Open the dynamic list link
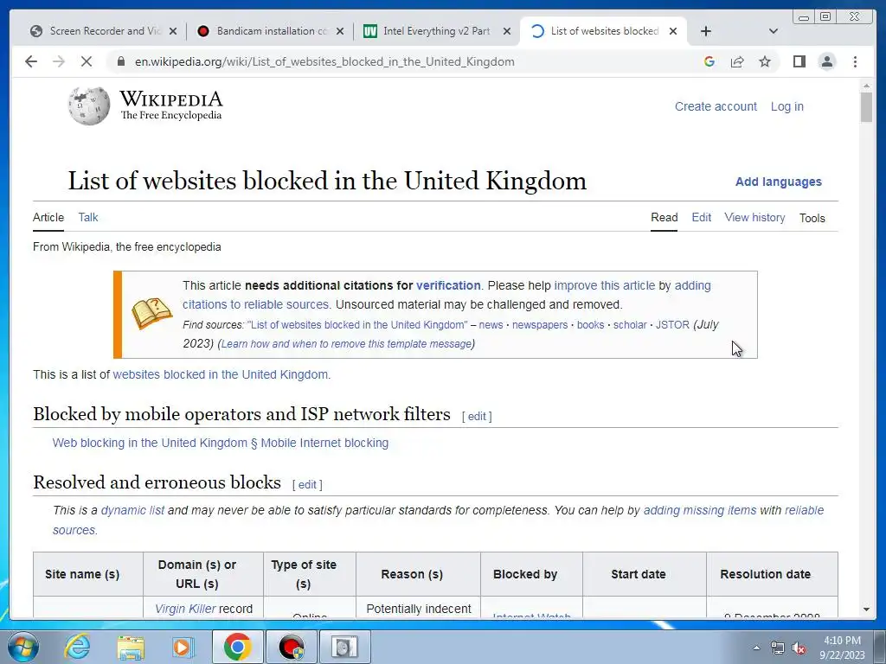Screen dimensions: 886x664 click(x=132, y=510)
